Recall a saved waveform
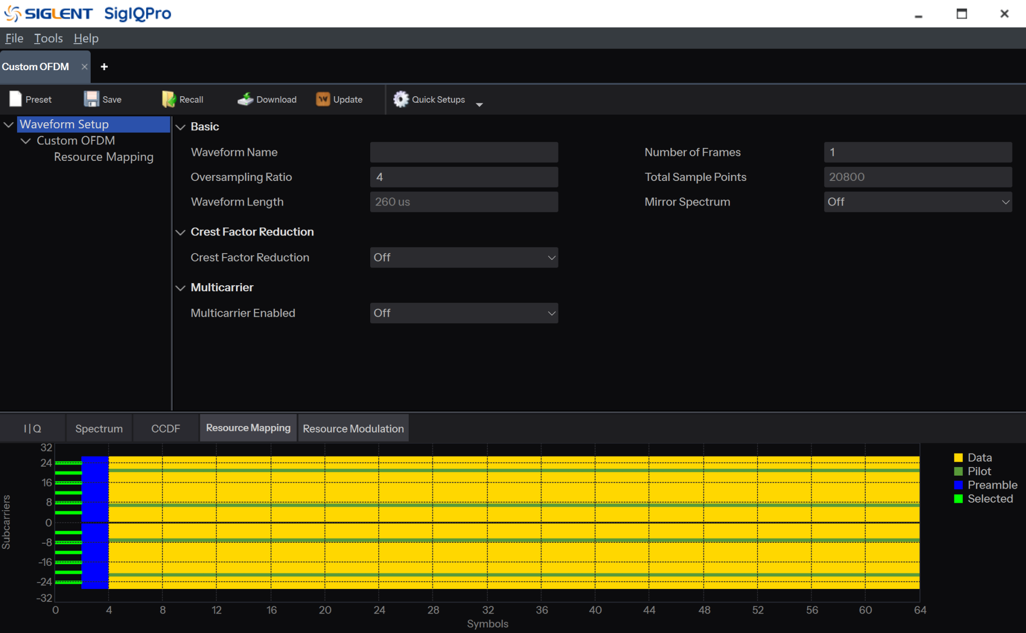 [169, 99]
